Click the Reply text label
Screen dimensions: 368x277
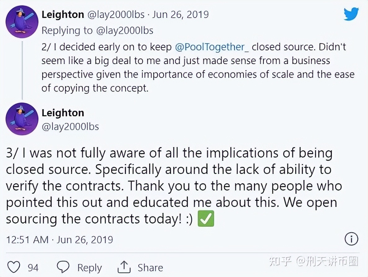(x=90, y=267)
